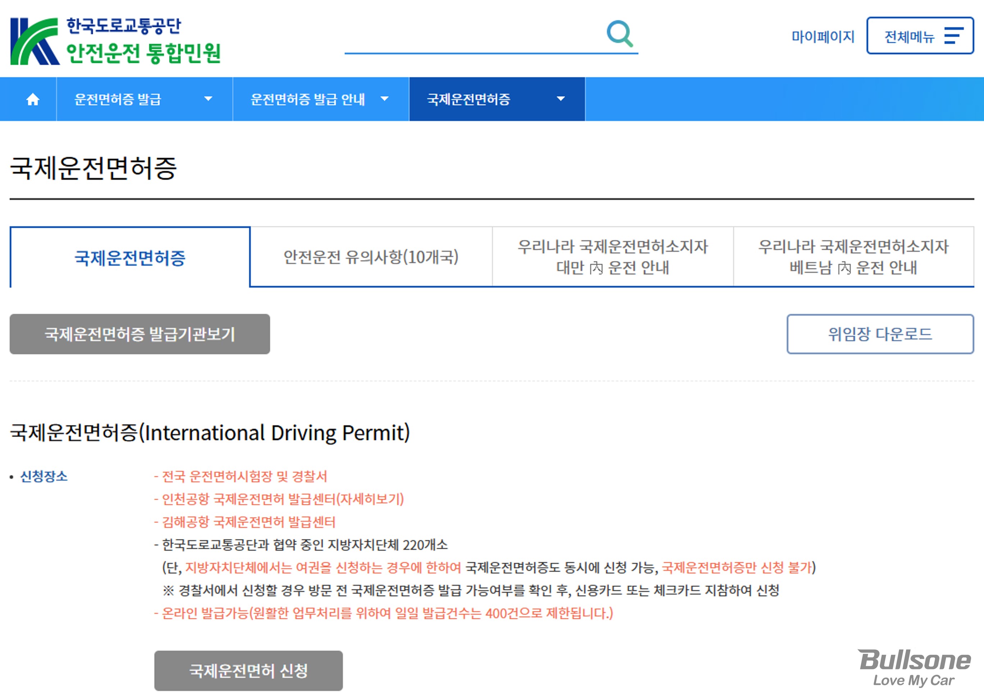Viewport: 984px width, 698px height.
Task: Open 인천공항 발급센터 자세히보기 link
Action: click(370, 499)
